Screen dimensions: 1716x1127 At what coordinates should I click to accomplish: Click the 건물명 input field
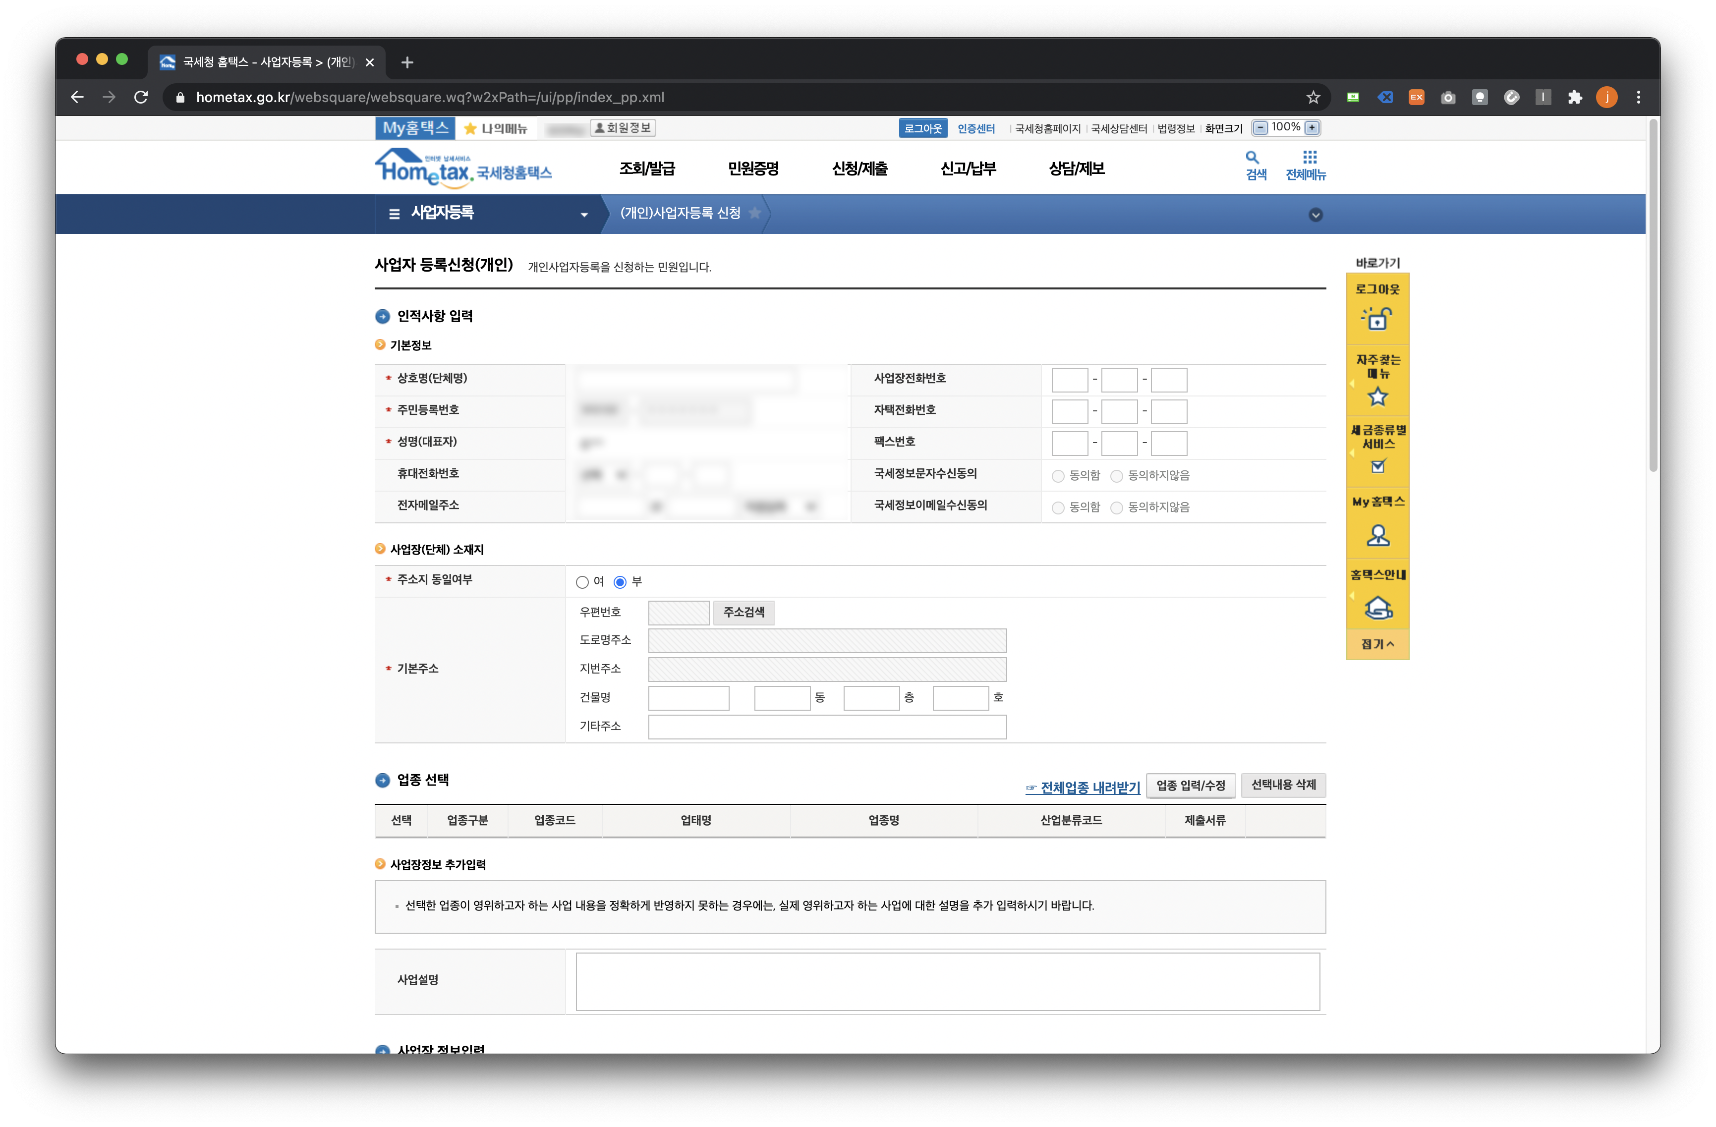click(688, 698)
